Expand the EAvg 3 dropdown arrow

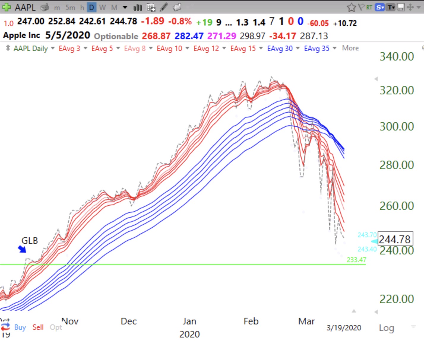tap(86, 48)
